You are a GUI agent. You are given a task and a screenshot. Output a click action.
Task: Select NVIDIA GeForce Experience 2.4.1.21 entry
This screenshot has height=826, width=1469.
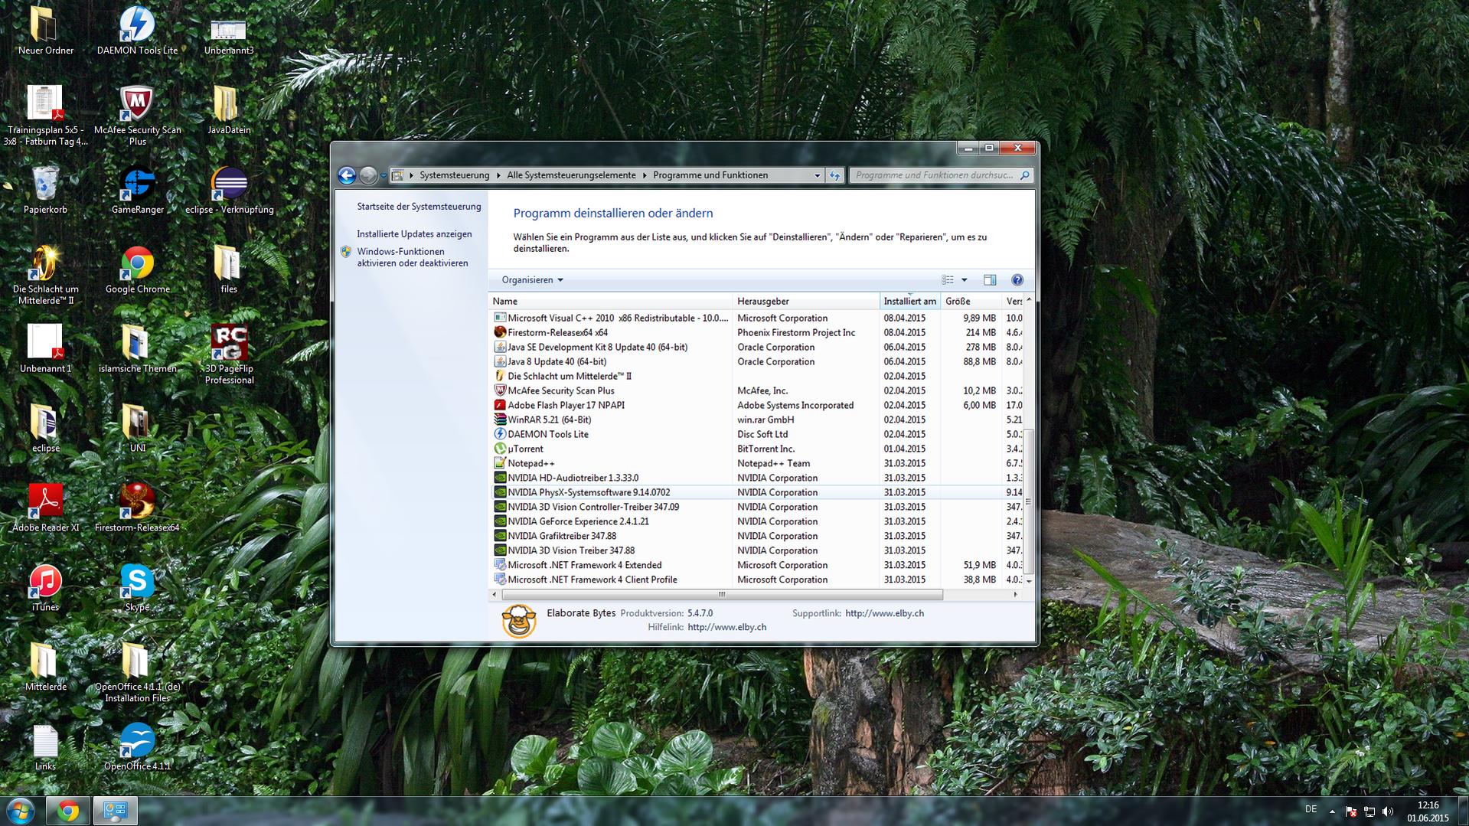tap(756, 521)
